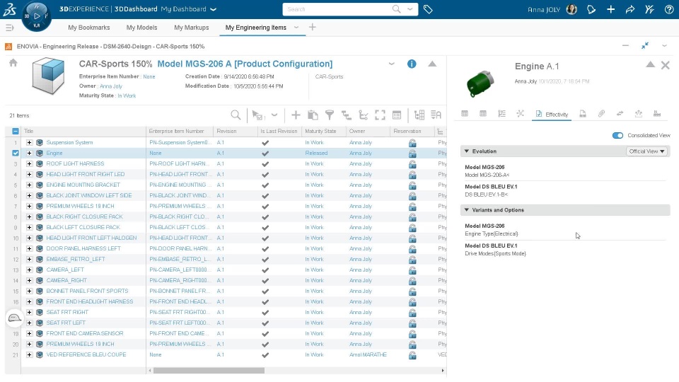This screenshot has width=679, height=382.
Task: Open the filter funnel tool
Action: click(330, 115)
